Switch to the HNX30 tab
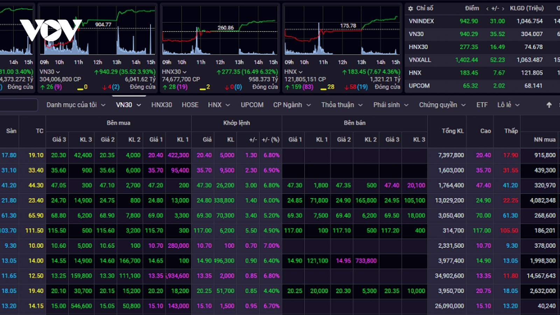560x315 pixels. (162, 105)
